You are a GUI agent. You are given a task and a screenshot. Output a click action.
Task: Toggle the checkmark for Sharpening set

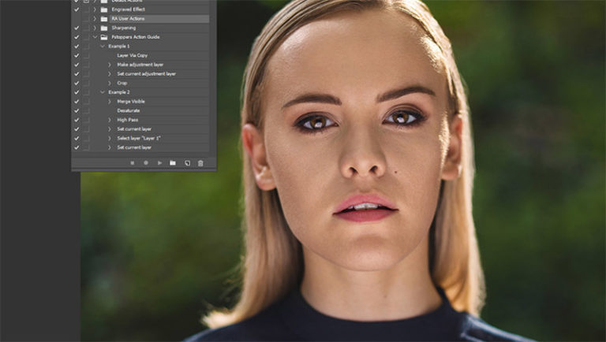(77, 28)
